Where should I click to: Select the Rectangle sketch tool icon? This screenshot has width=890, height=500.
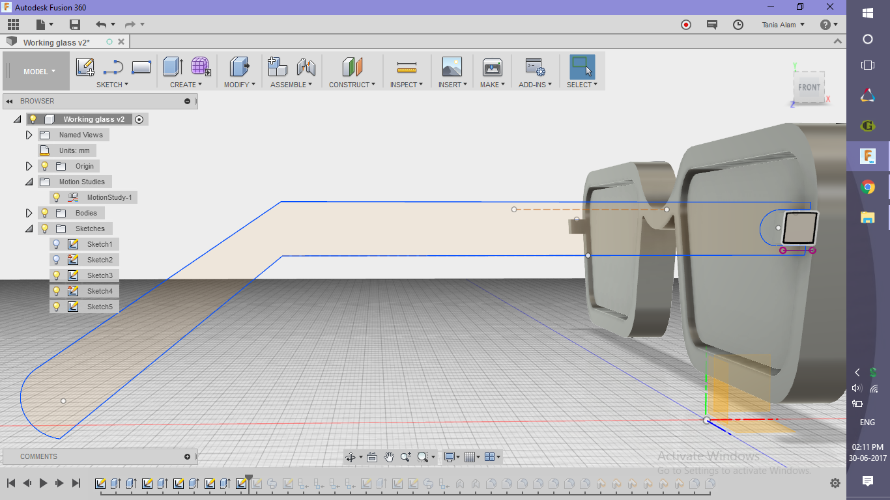[141, 66]
